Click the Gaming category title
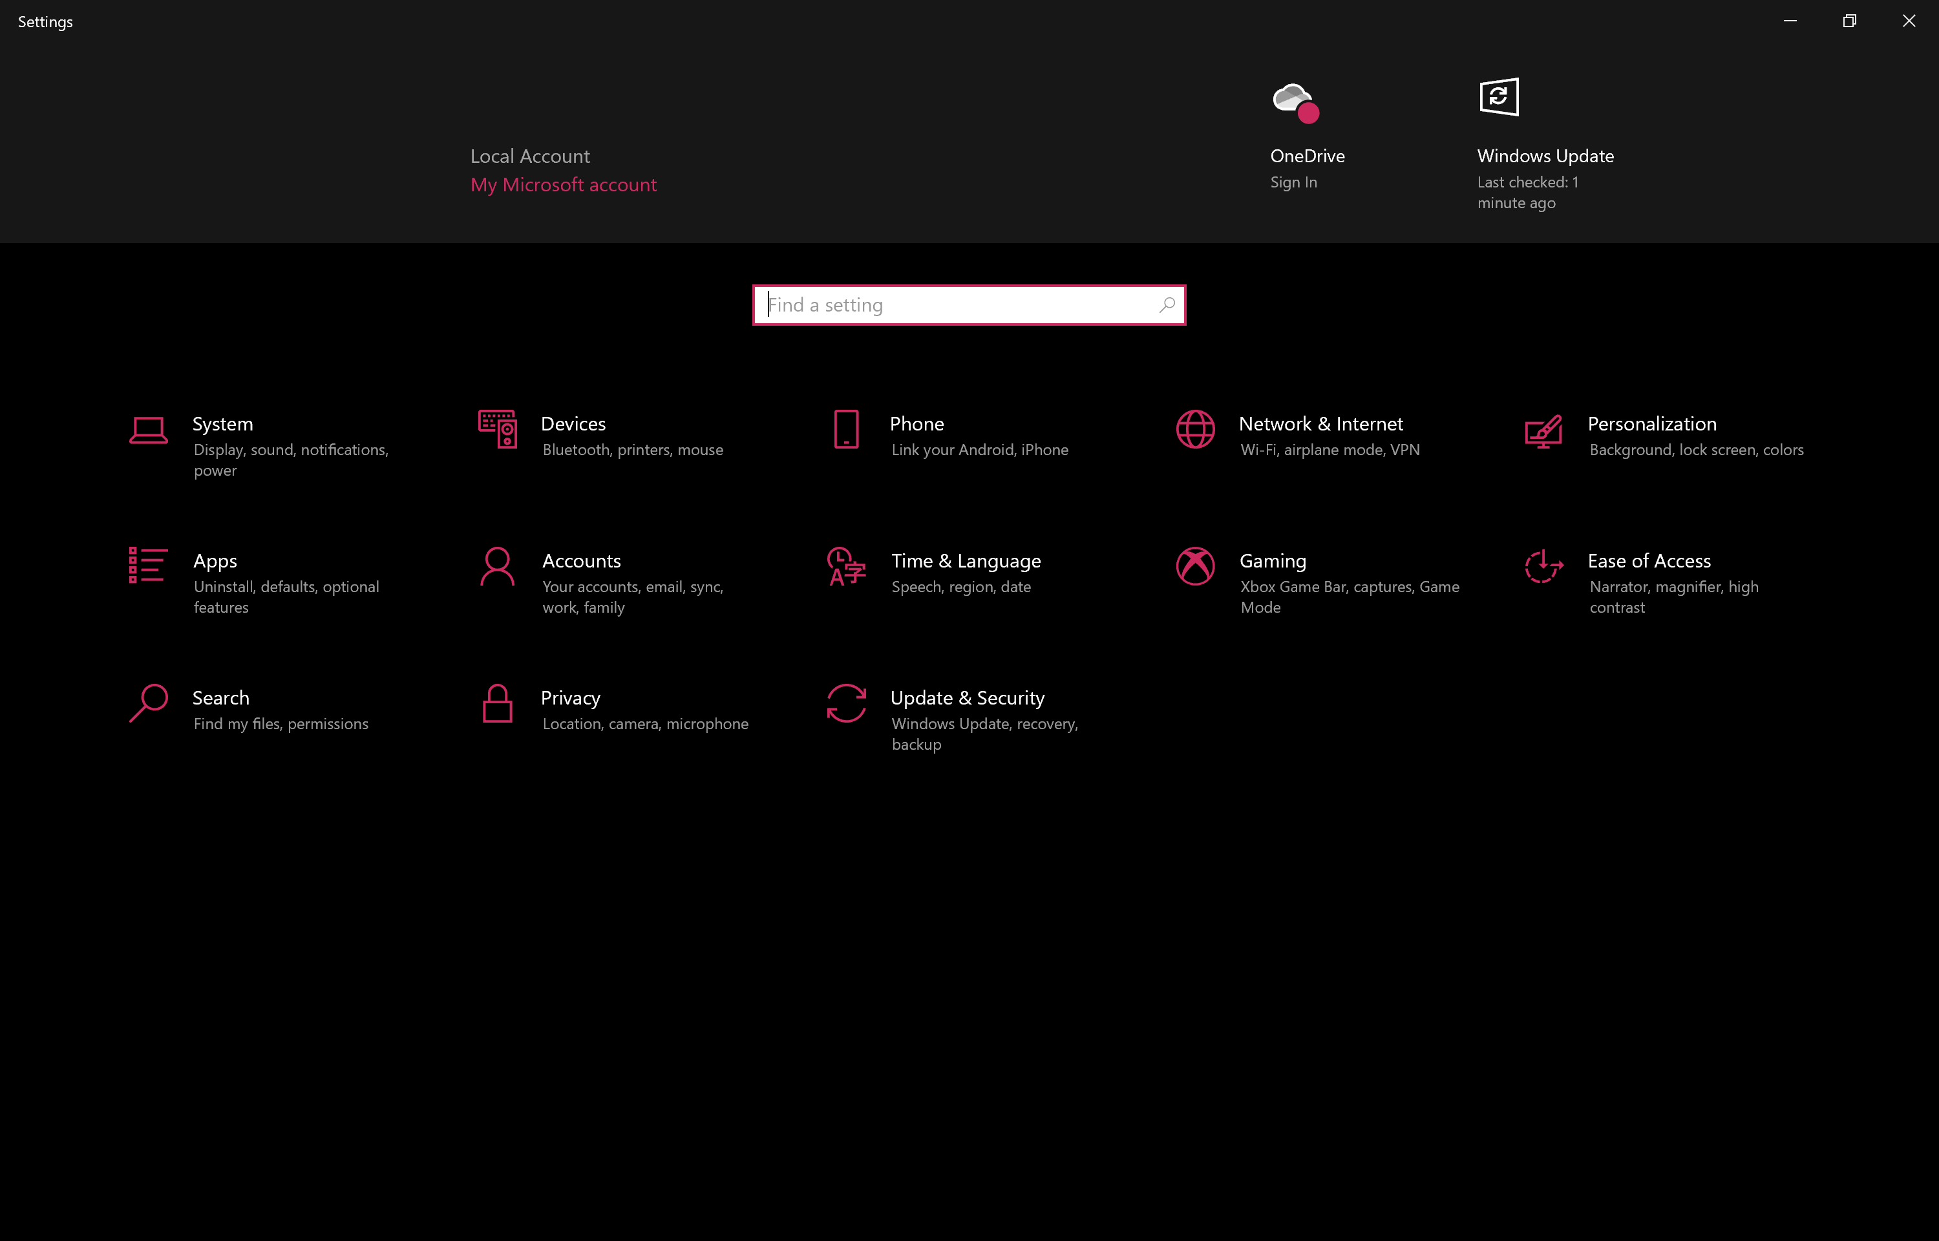 [1272, 562]
